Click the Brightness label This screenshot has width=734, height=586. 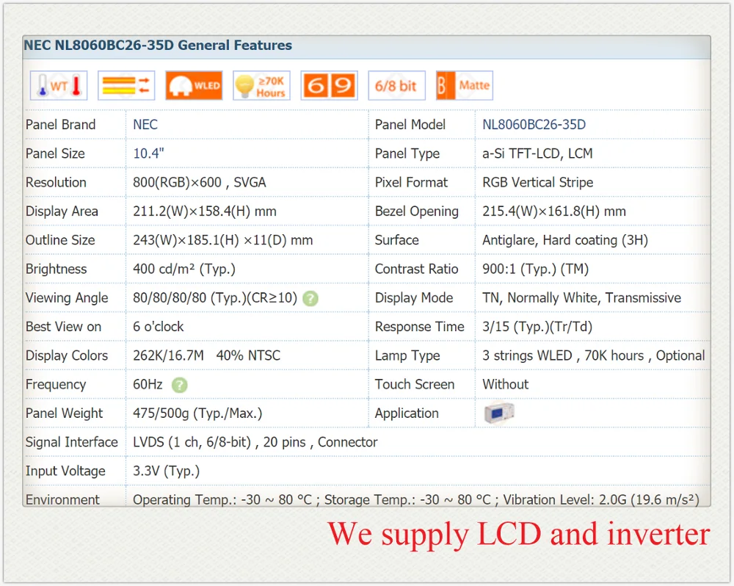point(57,270)
